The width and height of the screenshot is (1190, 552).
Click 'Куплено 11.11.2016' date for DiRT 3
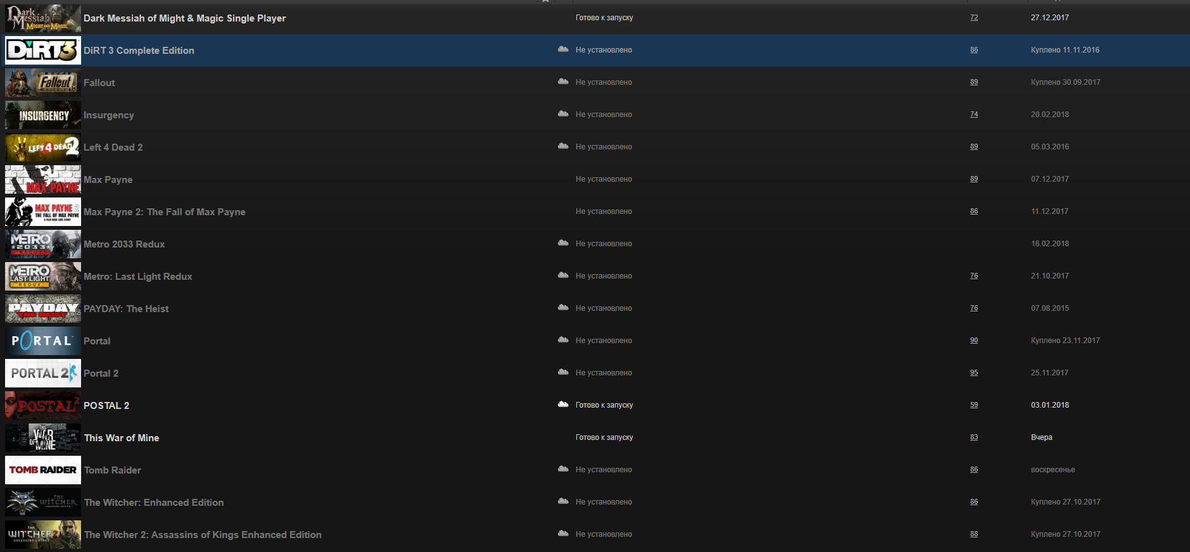pos(1065,50)
